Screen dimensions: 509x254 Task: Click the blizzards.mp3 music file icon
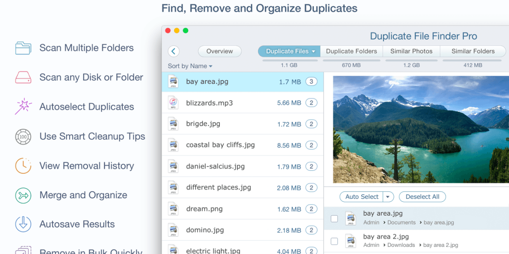pyautogui.click(x=173, y=103)
